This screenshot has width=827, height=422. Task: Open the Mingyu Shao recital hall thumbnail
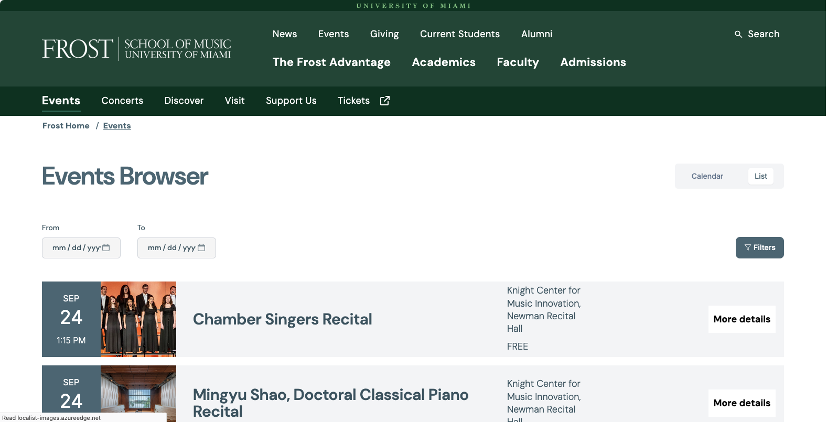(138, 394)
